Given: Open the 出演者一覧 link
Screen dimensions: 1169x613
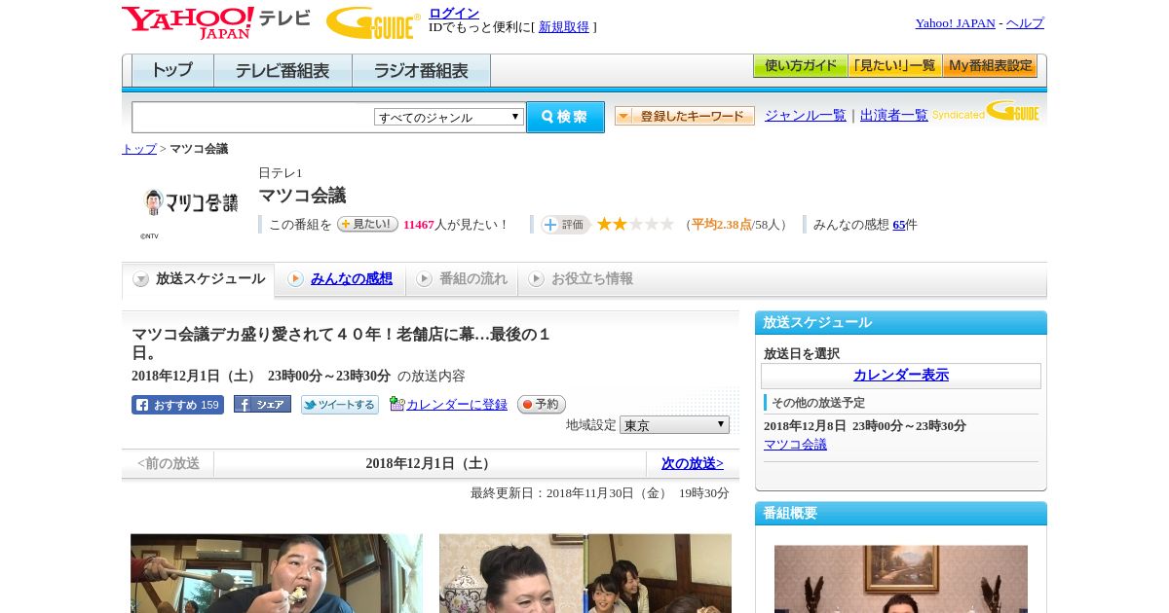Looking at the screenshot, I should click(x=894, y=116).
